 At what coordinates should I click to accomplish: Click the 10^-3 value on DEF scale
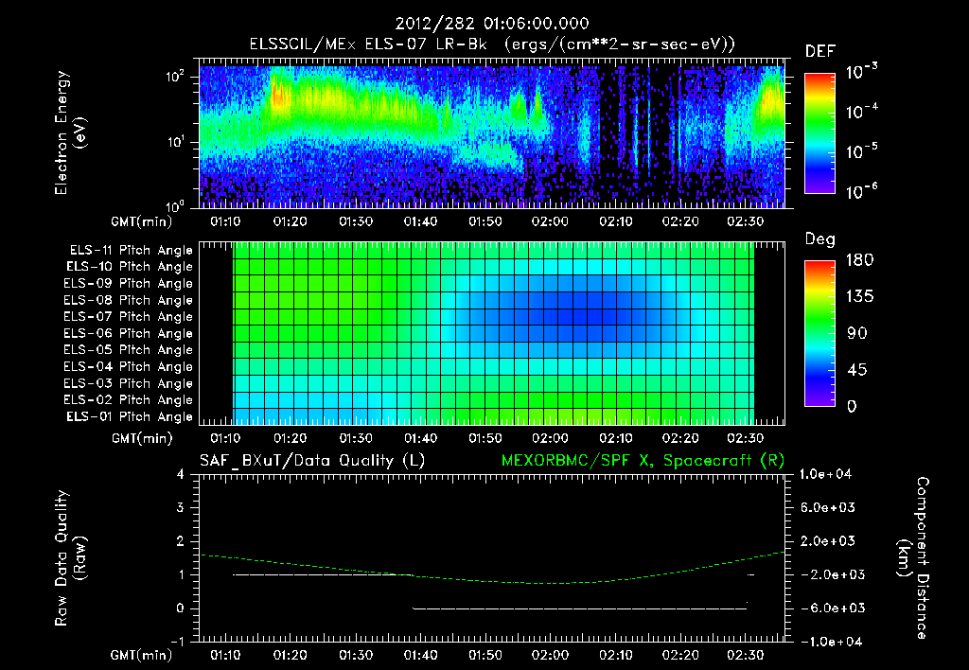[861, 72]
